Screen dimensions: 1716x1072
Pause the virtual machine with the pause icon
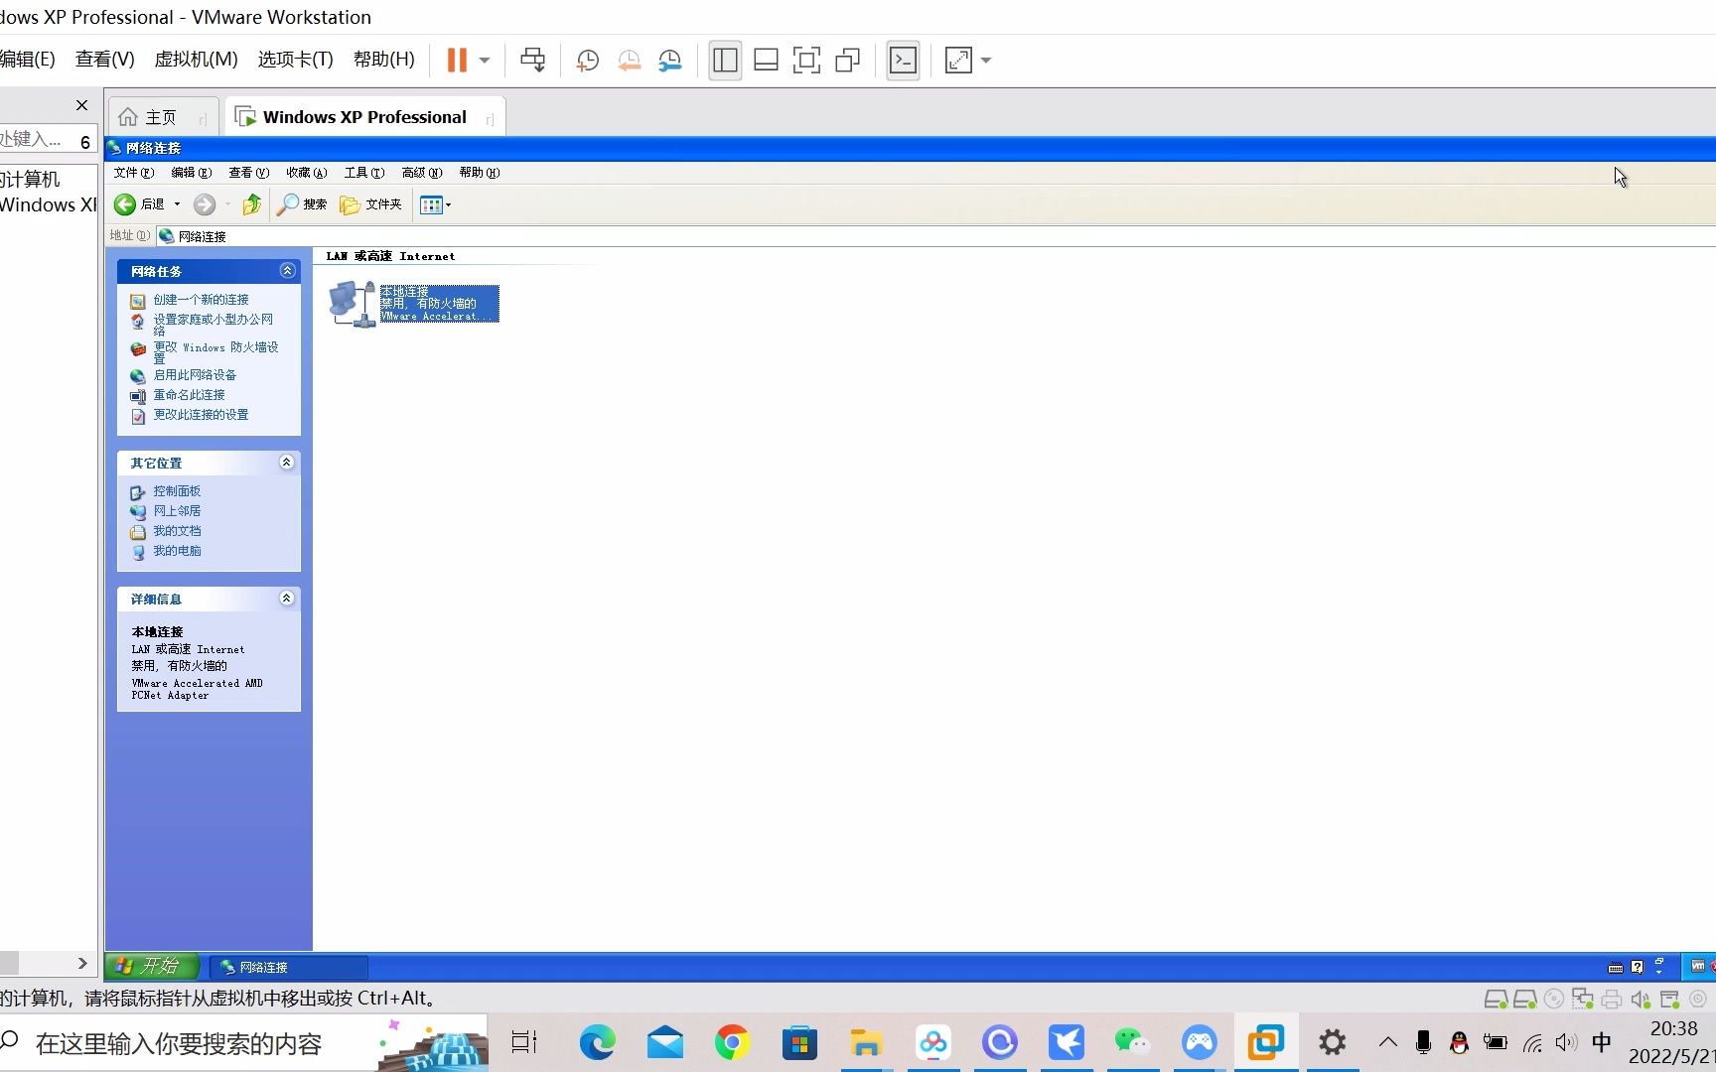tap(457, 61)
